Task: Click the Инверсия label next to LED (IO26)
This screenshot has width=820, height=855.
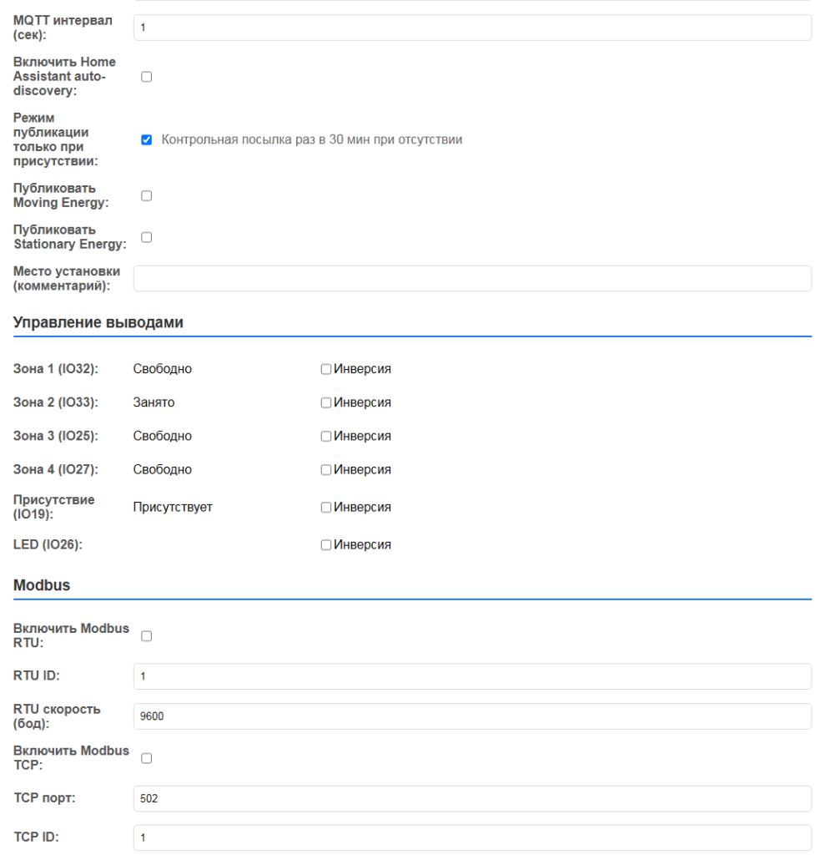Action: click(362, 545)
